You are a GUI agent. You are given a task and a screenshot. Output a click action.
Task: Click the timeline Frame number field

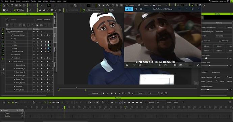click(x=161, y=102)
